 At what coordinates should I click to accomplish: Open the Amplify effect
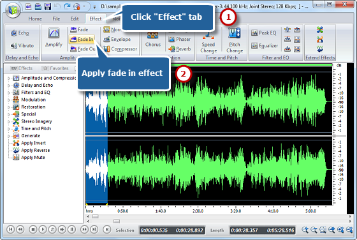click(x=54, y=38)
